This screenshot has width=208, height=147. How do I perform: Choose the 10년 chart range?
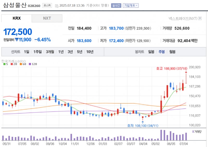coord(90,52)
